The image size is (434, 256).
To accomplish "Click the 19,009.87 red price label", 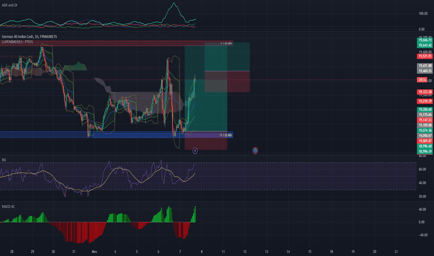I will coord(425,141).
